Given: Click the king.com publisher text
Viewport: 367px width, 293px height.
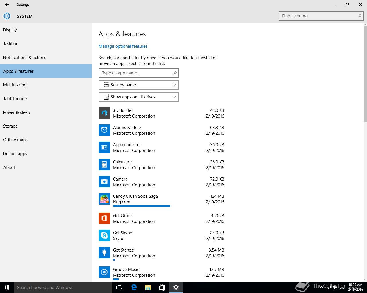Looking at the screenshot, I should [x=122, y=202].
